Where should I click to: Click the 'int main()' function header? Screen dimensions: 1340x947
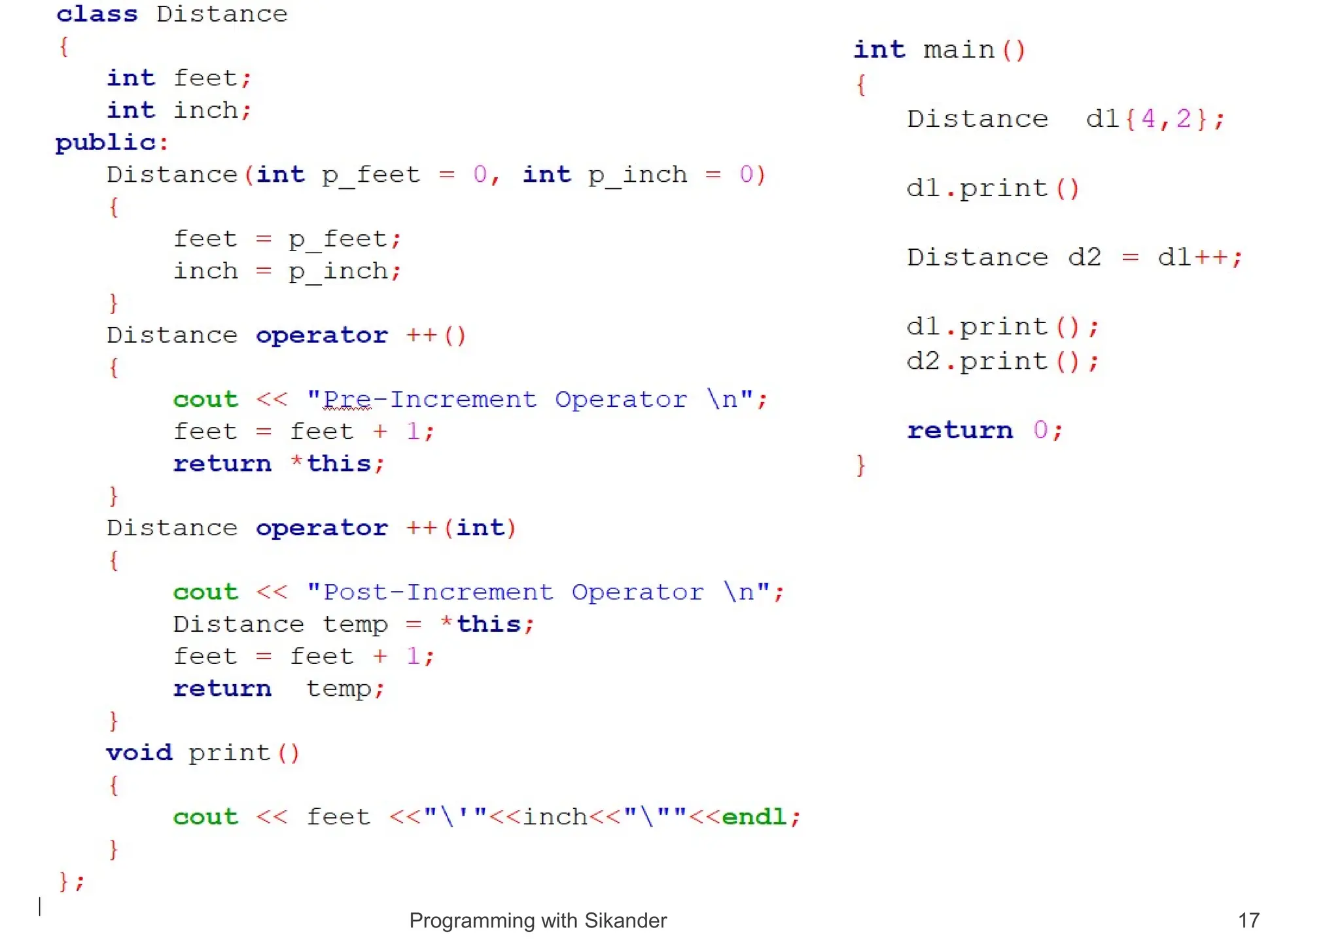pyautogui.click(x=939, y=50)
